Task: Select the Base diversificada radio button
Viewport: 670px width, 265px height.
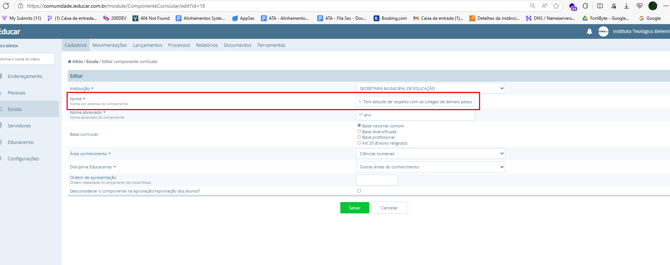Action: click(x=359, y=131)
